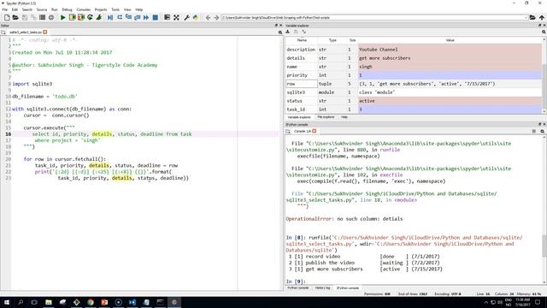
Task: Switch to the File explorer tab
Action: [x=326, y=117]
